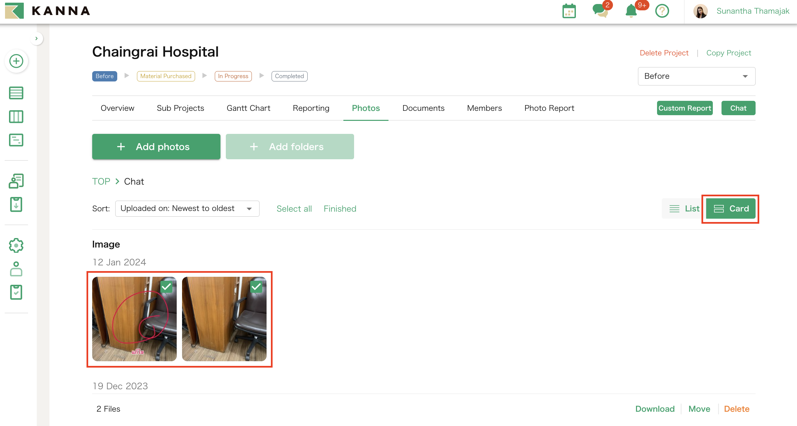
Task: Select the In Progress status tag
Action: [233, 76]
